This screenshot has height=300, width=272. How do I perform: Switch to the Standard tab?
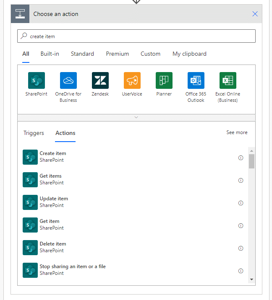pyautogui.click(x=82, y=54)
